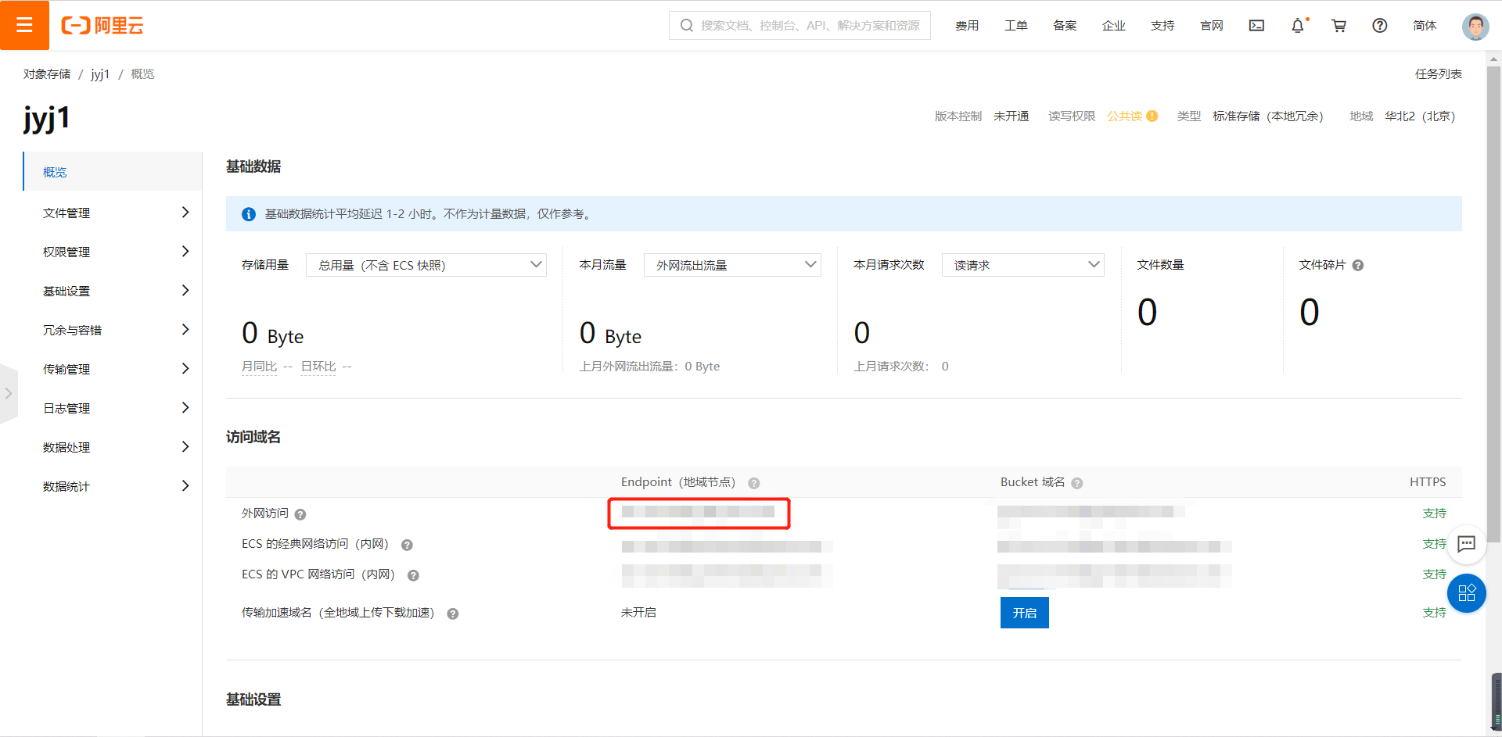Viewport: 1502px width, 737px height.
Task: Open the Cloud Shell terminal icon
Action: [x=1256, y=26]
